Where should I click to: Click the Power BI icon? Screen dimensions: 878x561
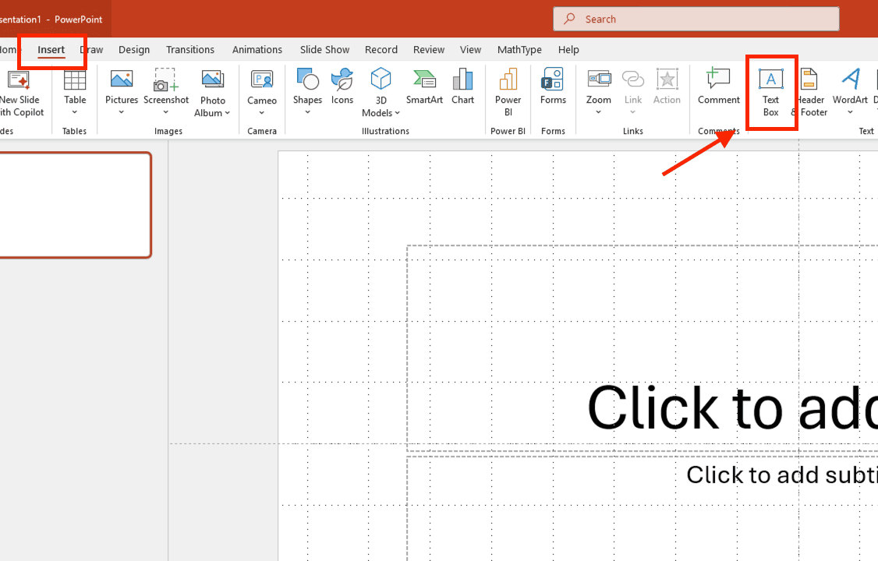coord(508,79)
